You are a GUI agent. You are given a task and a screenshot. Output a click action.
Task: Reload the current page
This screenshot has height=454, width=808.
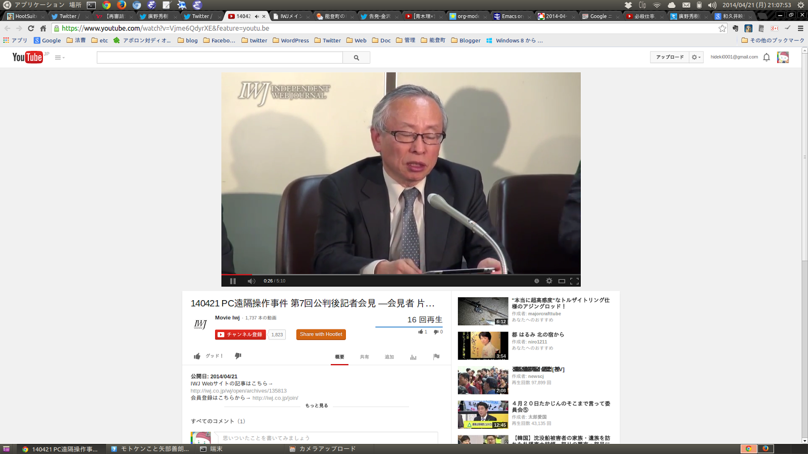pyautogui.click(x=31, y=28)
